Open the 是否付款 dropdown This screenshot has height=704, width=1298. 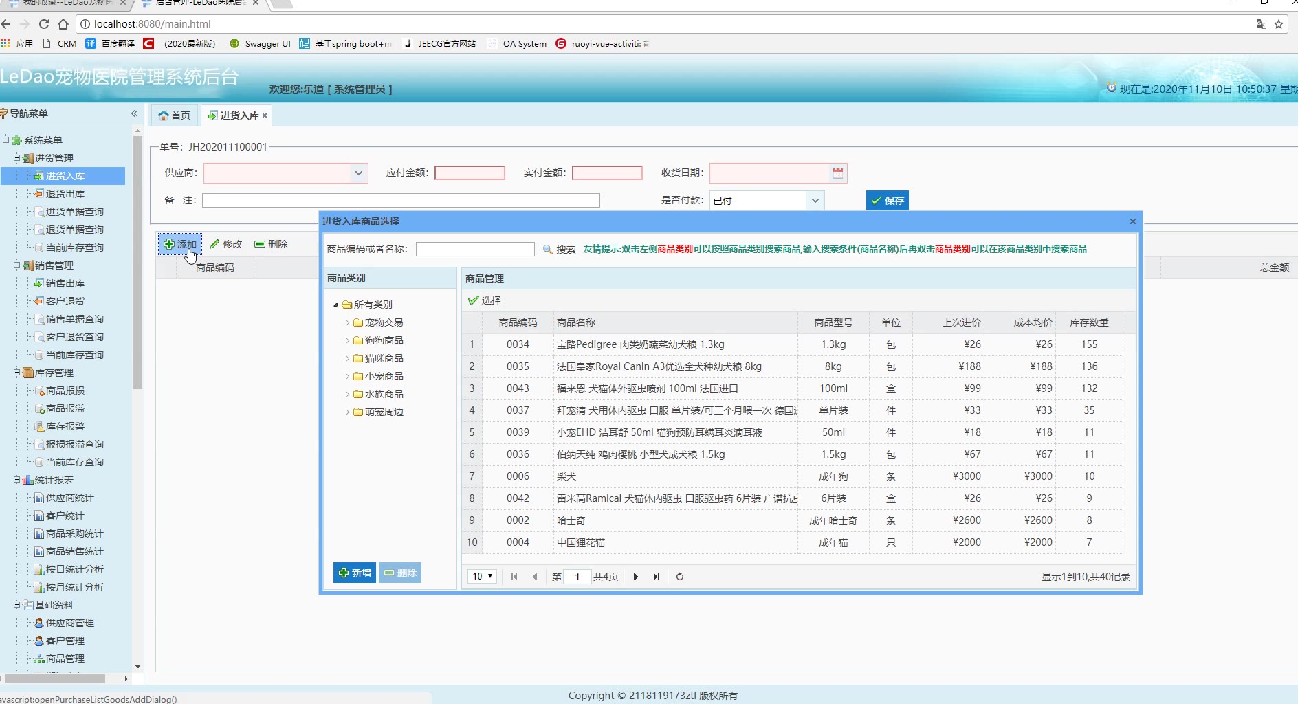[x=815, y=201]
